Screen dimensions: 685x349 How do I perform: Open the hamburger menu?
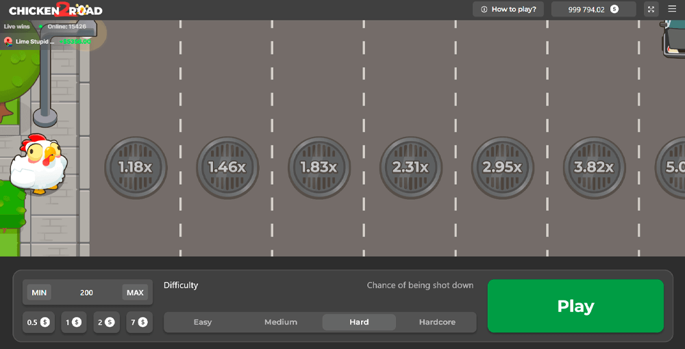672,10
